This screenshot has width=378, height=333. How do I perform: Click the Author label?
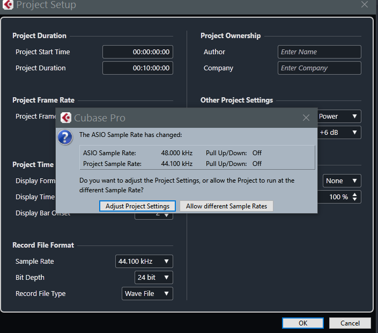214,52
